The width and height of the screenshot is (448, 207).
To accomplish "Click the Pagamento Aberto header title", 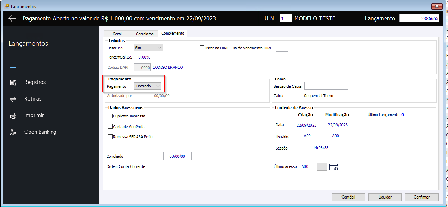I will pos(119,18).
